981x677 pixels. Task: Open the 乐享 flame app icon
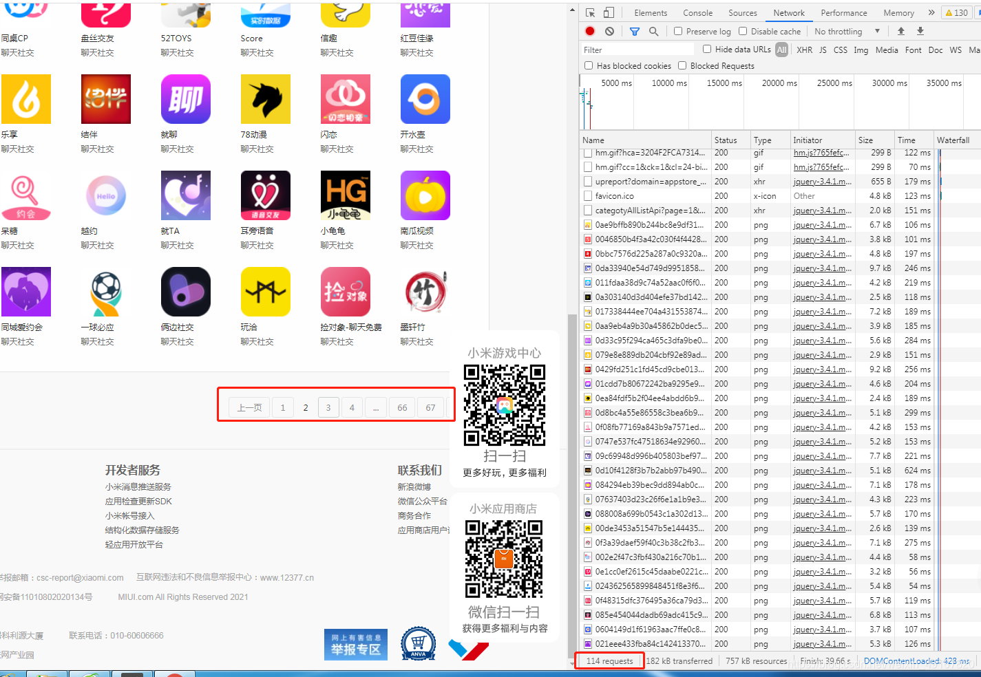[x=26, y=99]
